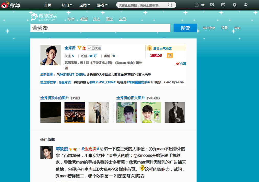This screenshot has width=259, height=182.
Task: Click 粉丝 681万 followers count
Action: coord(89,56)
